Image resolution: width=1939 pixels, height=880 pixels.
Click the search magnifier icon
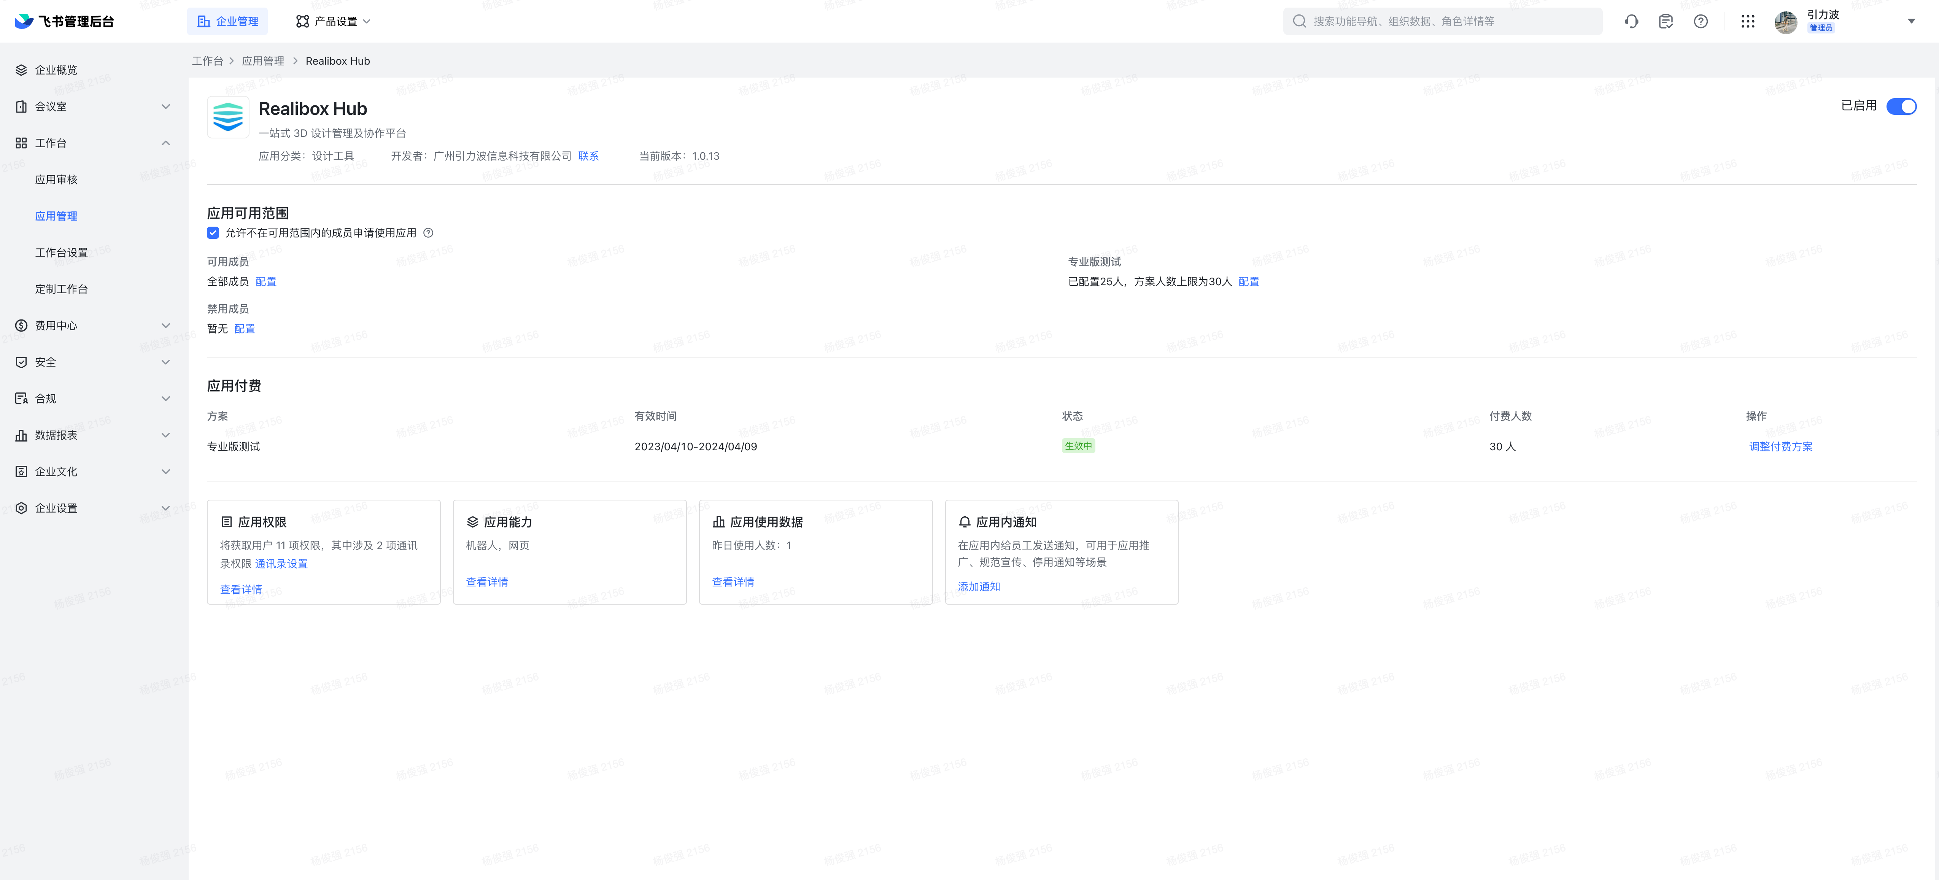point(1299,21)
